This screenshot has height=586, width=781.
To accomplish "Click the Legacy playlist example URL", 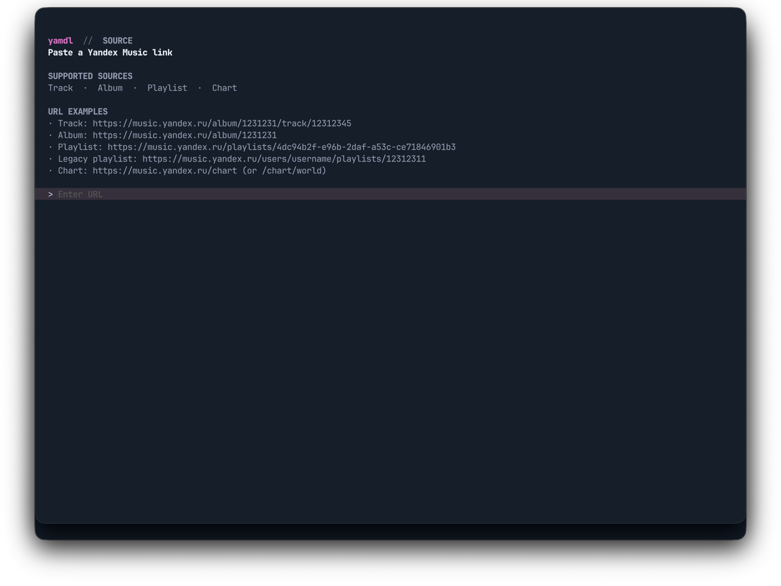I will tap(237, 159).
